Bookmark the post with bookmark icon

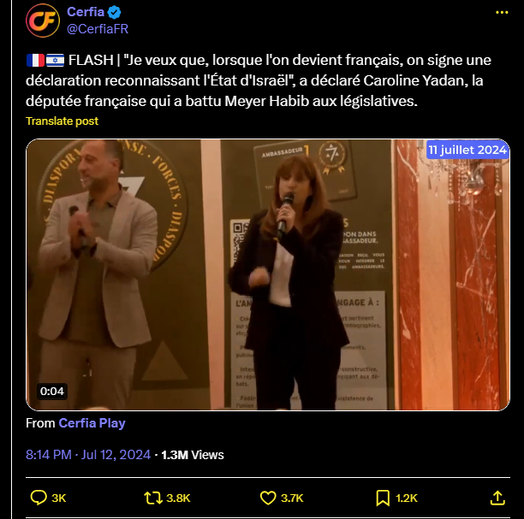coord(383,498)
